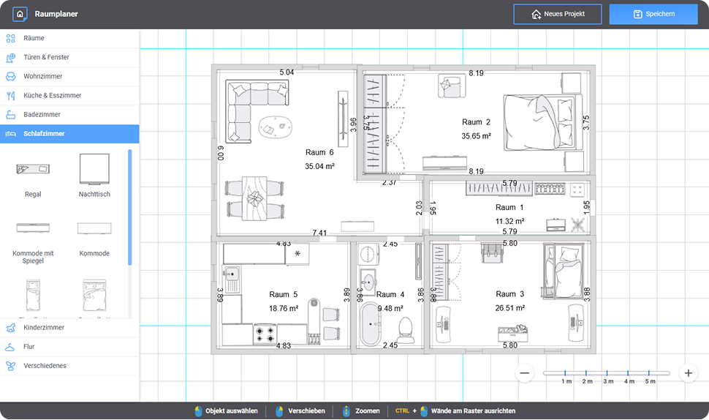
Task: Open the Türen & Fenster category
Action: tap(46, 57)
